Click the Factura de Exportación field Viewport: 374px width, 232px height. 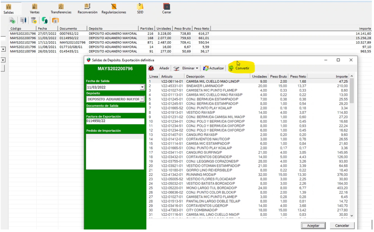[115, 121]
